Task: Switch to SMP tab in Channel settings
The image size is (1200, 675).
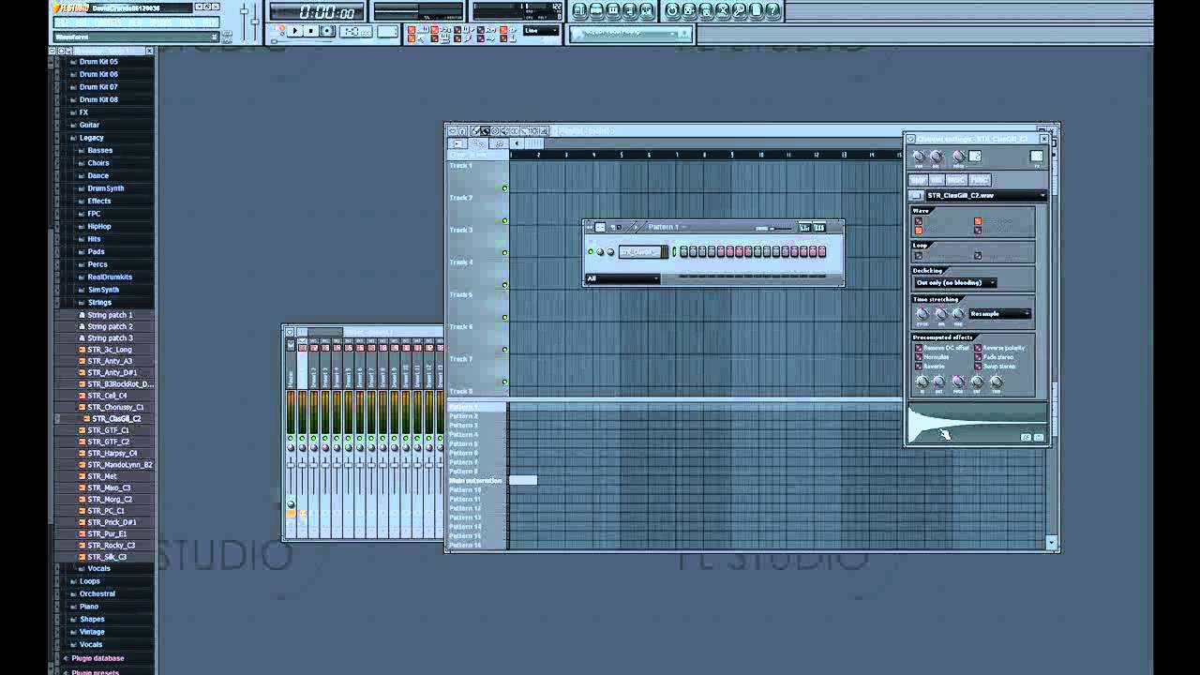Action: pyautogui.click(x=919, y=179)
